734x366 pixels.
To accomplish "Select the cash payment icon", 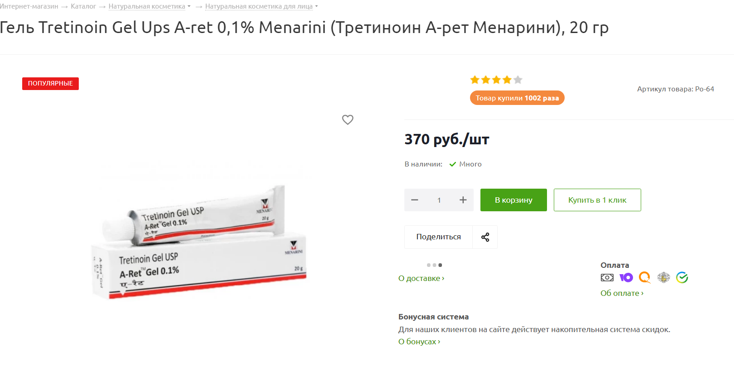I will pos(607,277).
